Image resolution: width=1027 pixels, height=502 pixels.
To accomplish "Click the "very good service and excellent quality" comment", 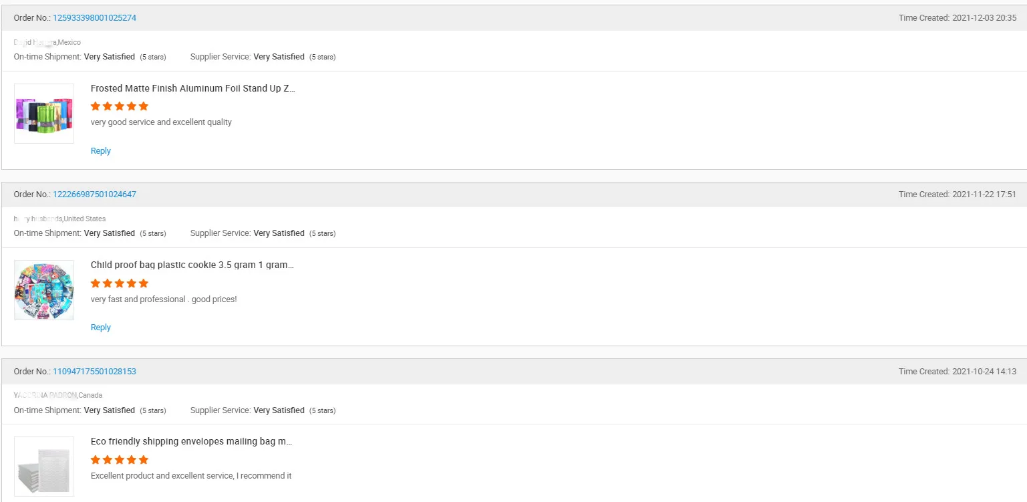I will point(161,122).
